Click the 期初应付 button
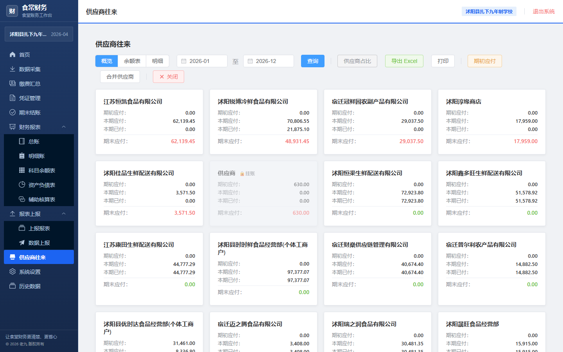 click(x=485, y=61)
